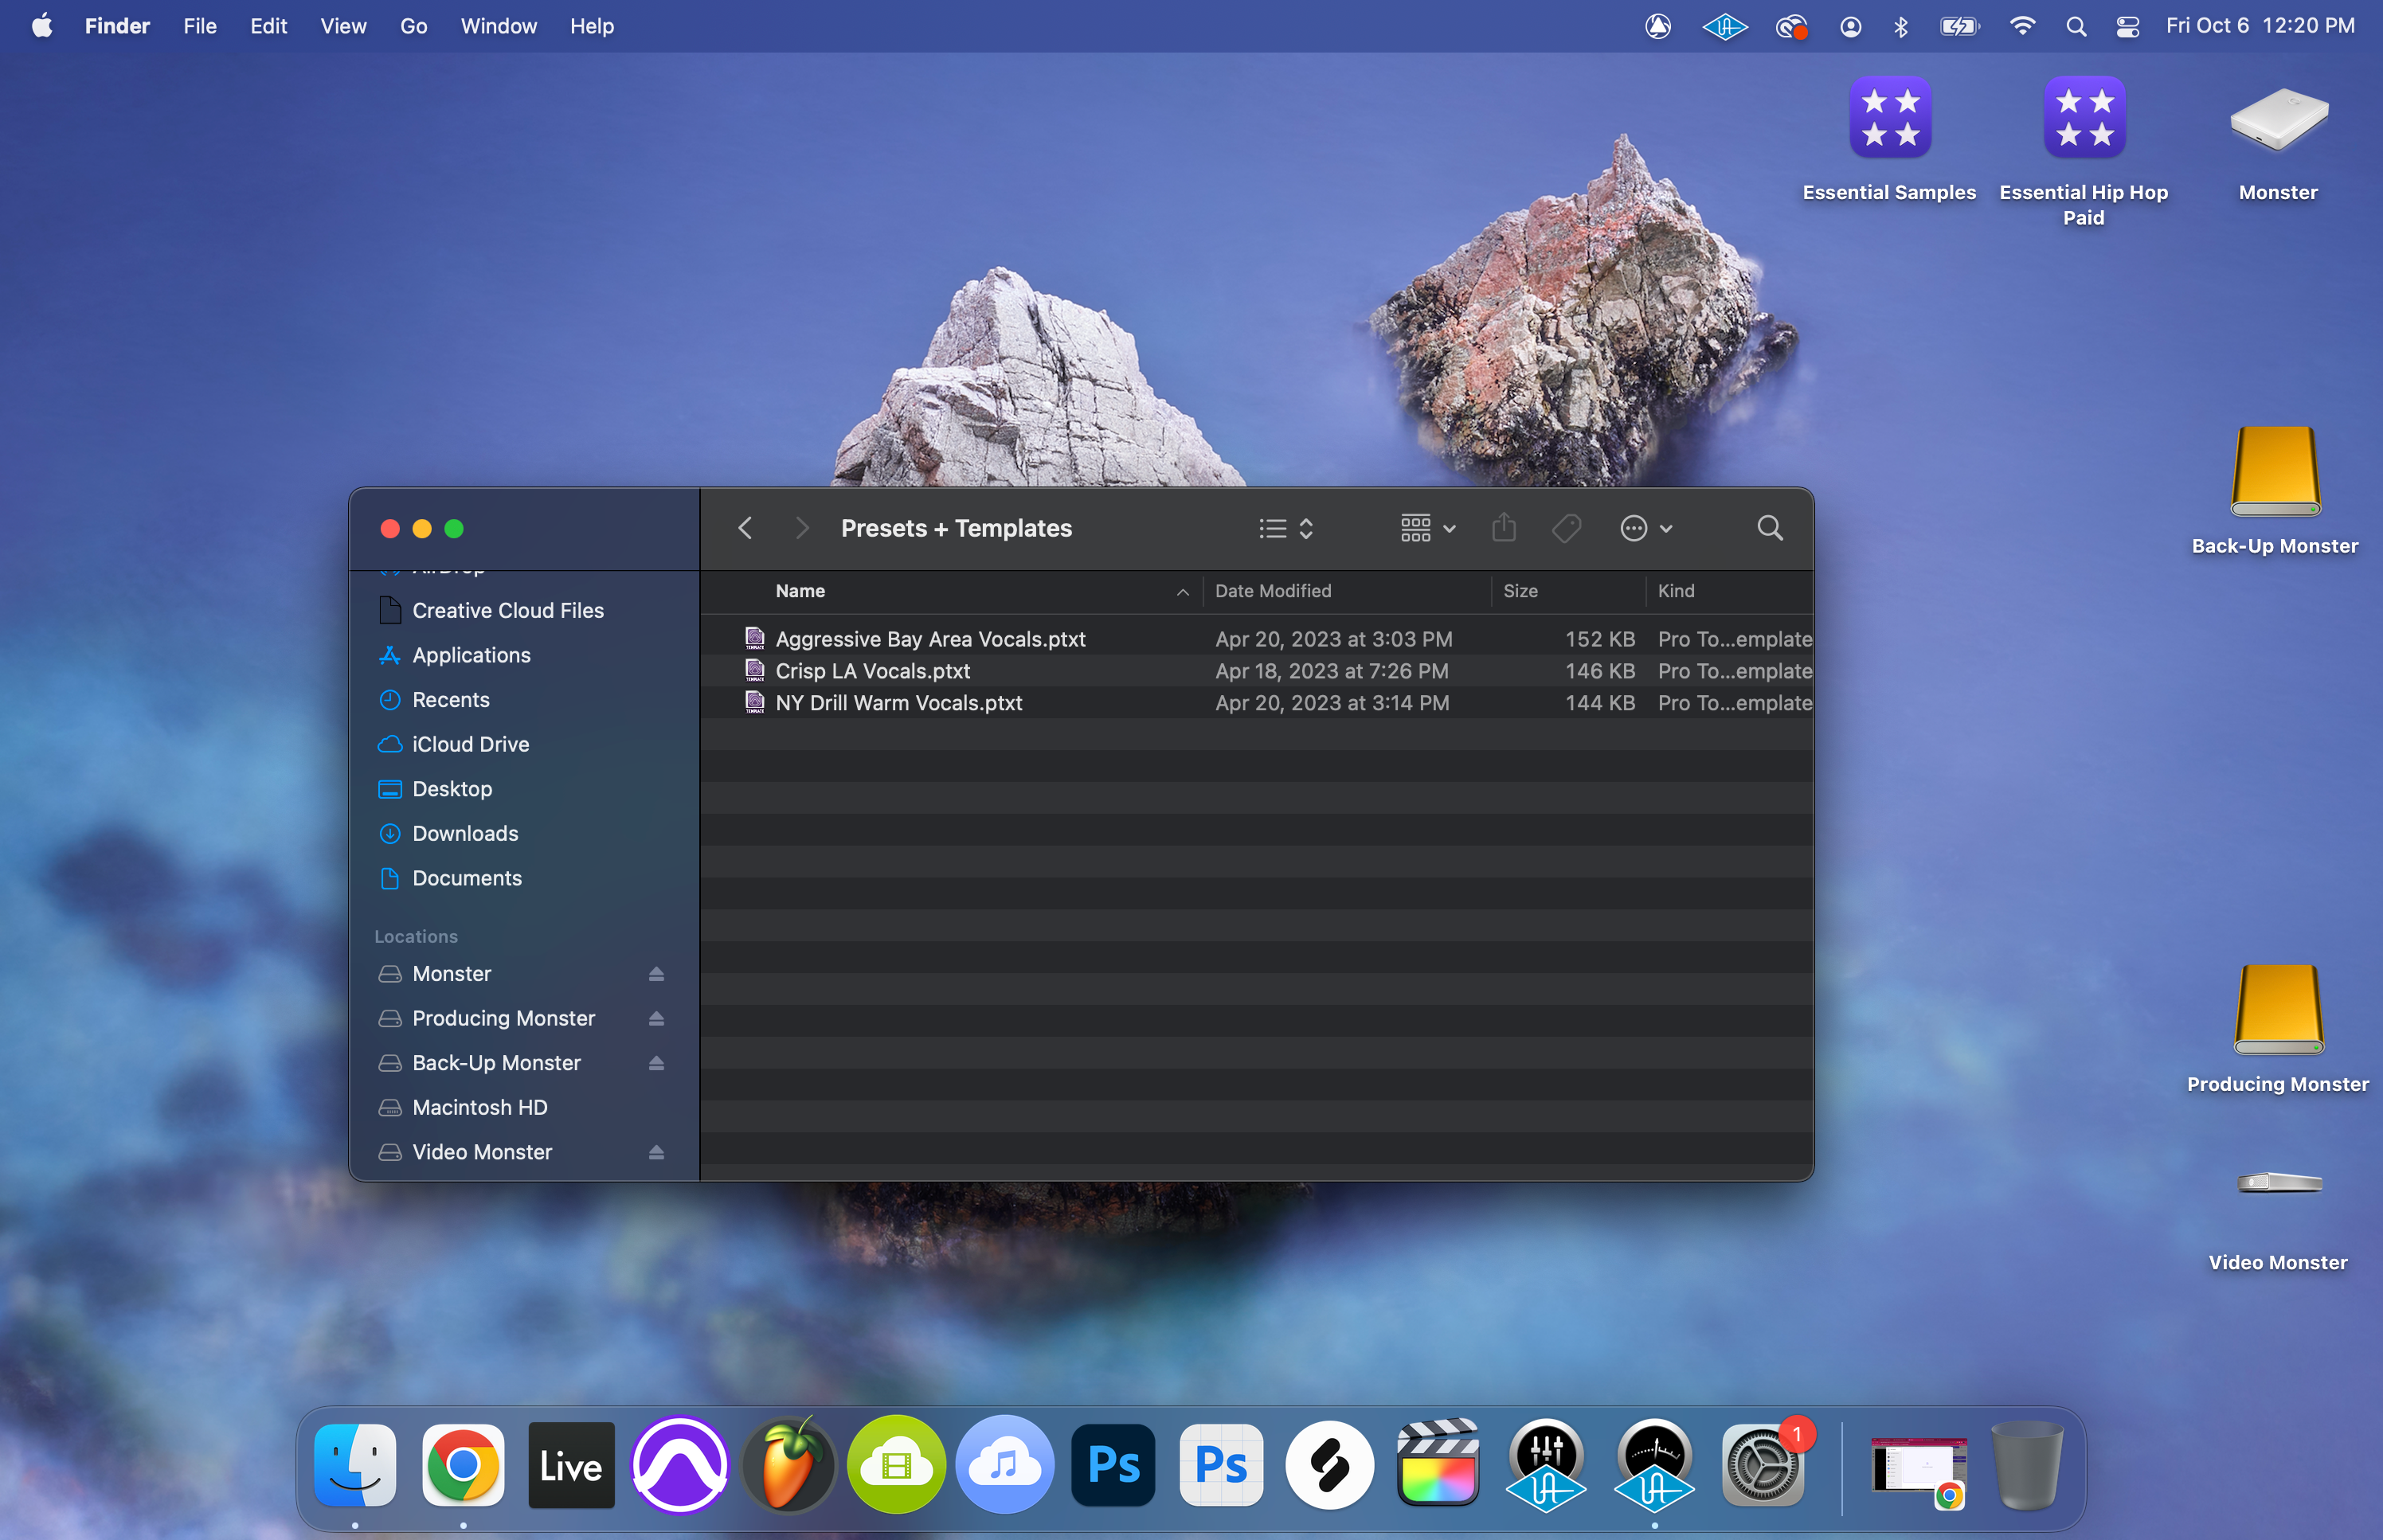This screenshot has height=1540, width=2383.
Task: Click the Back arrow in Finder toolbar
Action: coord(745,528)
